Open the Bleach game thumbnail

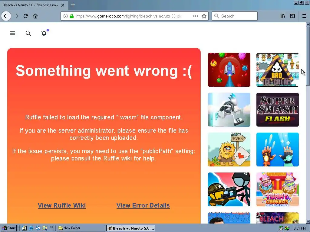[x=277, y=218]
